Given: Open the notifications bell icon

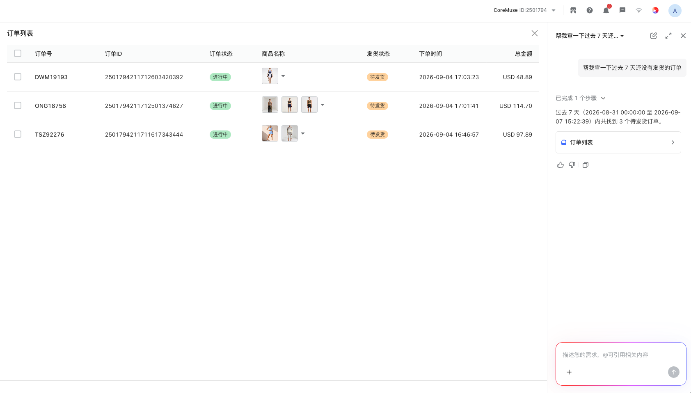Looking at the screenshot, I should point(606,11).
